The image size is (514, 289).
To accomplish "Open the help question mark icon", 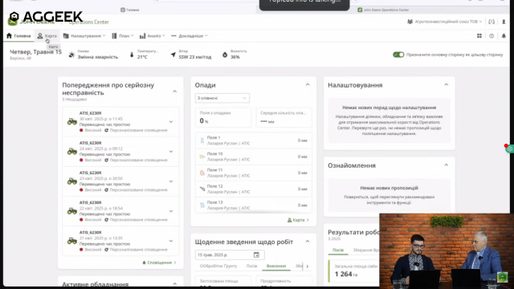I will pyautogui.click(x=492, y=35).
